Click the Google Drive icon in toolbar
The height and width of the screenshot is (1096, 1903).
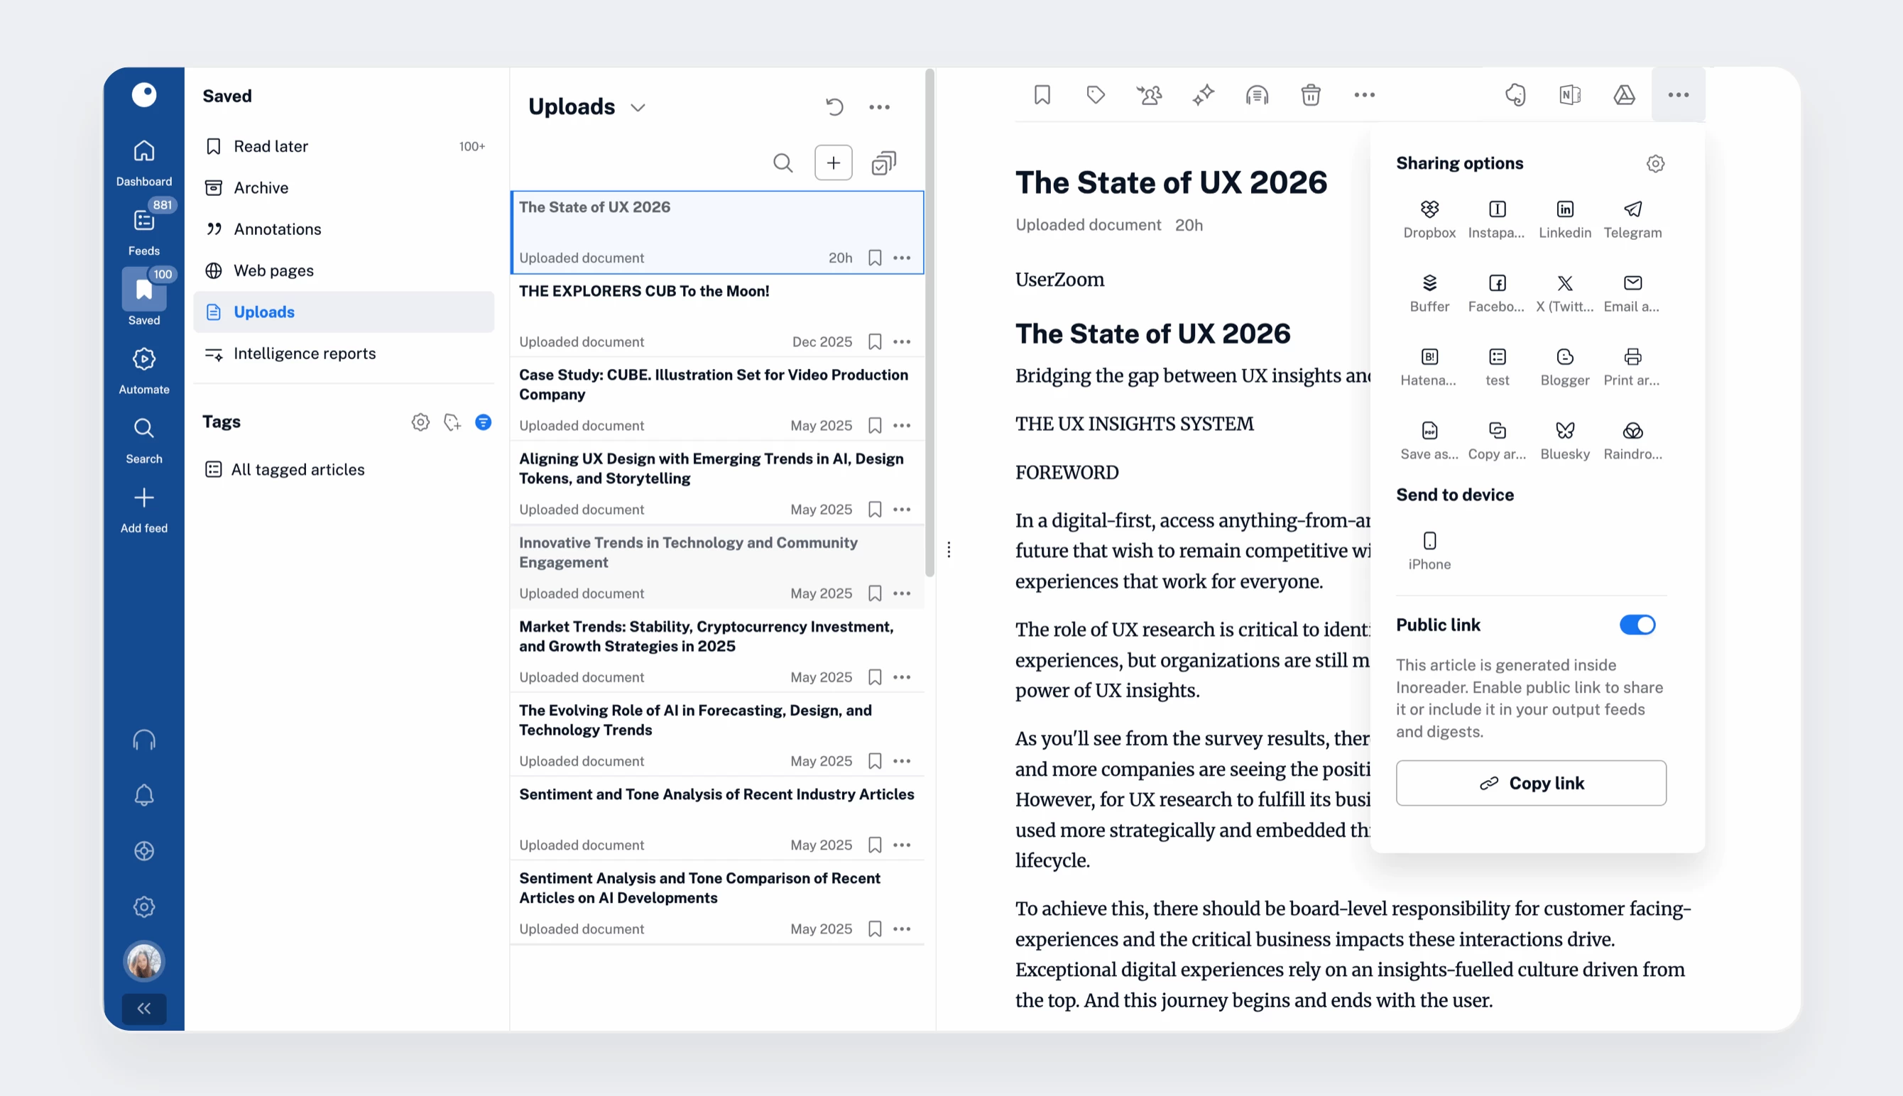tap(1624, 95)
